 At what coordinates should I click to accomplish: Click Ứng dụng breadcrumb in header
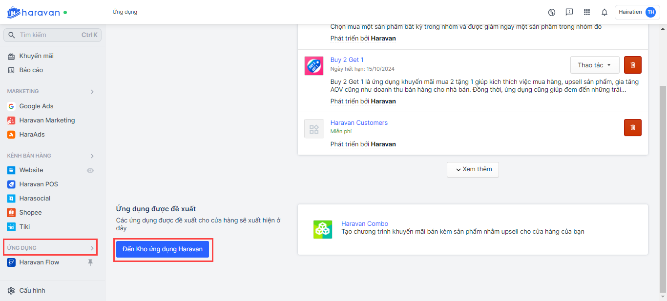pyautogui.click(x=125, y=12)
